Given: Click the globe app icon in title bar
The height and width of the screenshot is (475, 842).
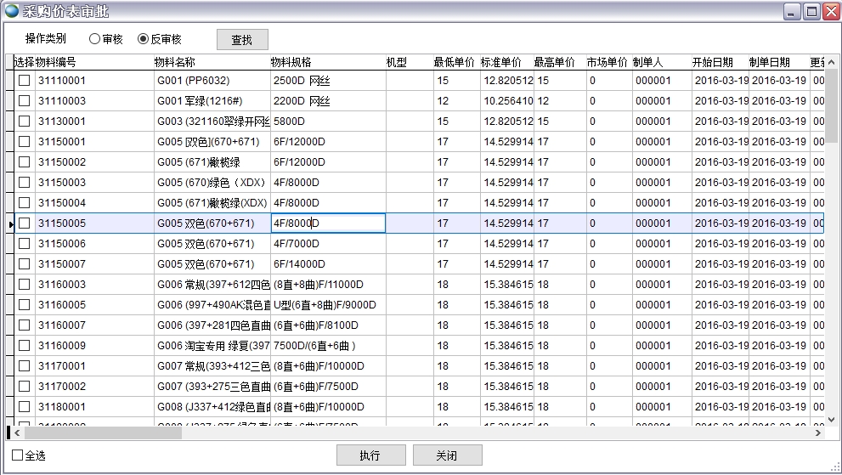Looking at the screenshot, I should click(x=12, y=11).
